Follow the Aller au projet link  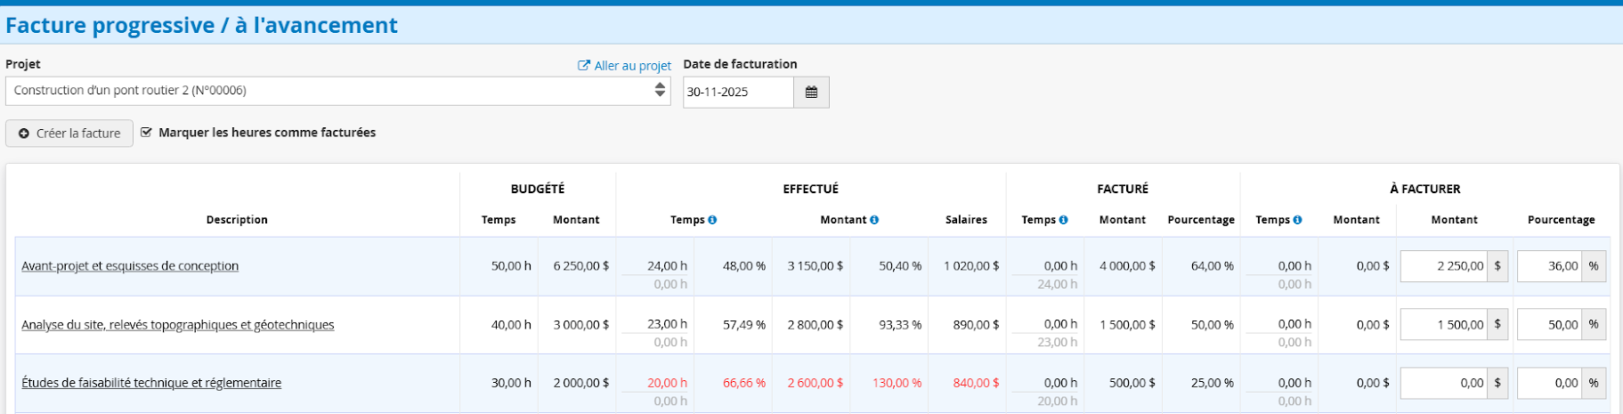point(625,66)
